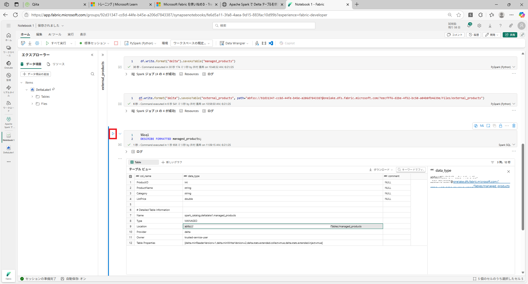Switch to the View ribbon tab
The width and height of the screenshot is (528, 284).
[x=83, y=34]
